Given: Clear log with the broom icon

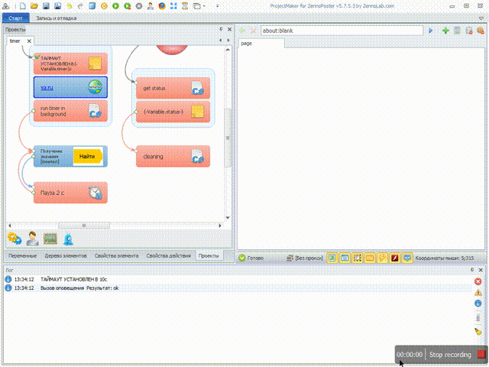Looking at the screenshot, I should point(478,331).
